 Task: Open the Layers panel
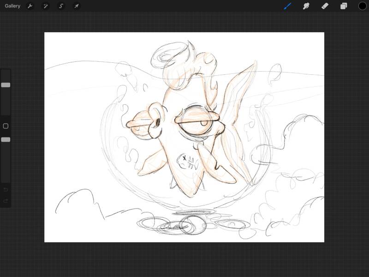[344, 6]
